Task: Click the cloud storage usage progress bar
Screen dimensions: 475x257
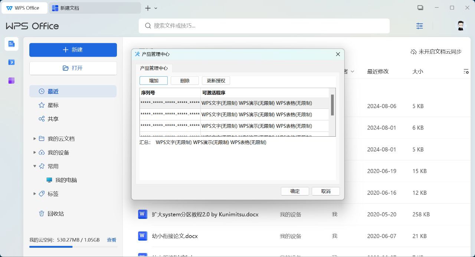Action: click(73, 247)
